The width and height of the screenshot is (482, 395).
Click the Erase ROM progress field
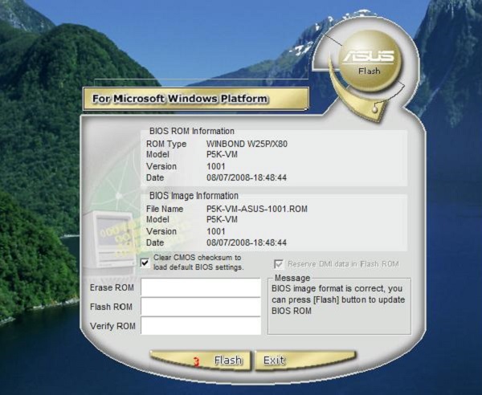pos(201,287)
